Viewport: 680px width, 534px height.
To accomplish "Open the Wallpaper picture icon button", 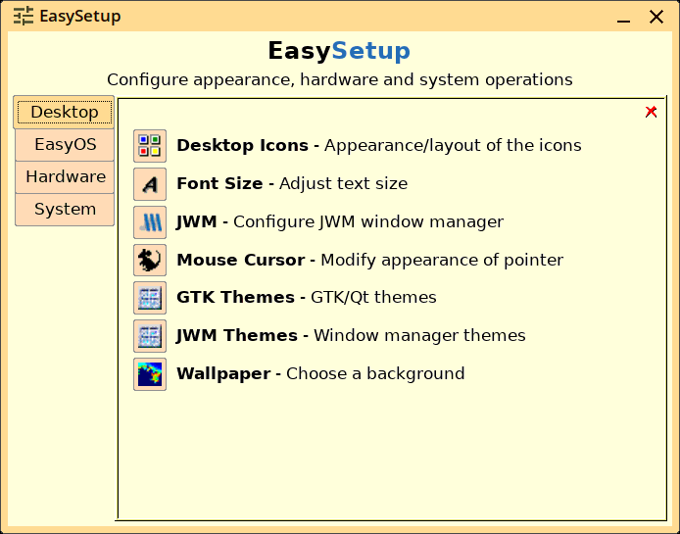I will (150, 374).
